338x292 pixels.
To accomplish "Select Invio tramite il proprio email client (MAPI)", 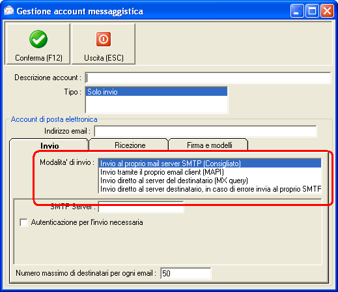I will (x=210, y=172).
